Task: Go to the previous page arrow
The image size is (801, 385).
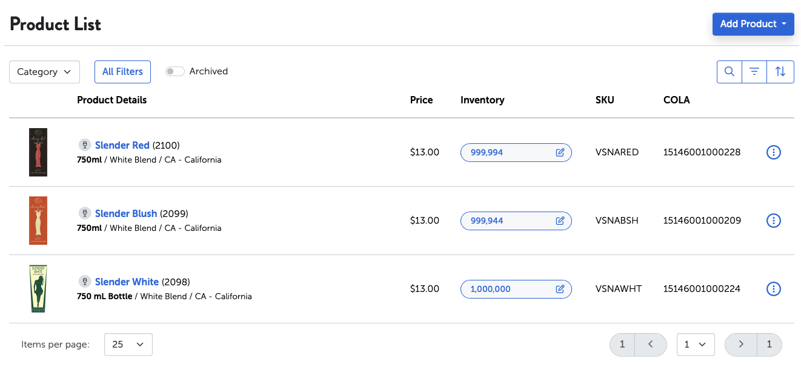Action: point(650,345)
